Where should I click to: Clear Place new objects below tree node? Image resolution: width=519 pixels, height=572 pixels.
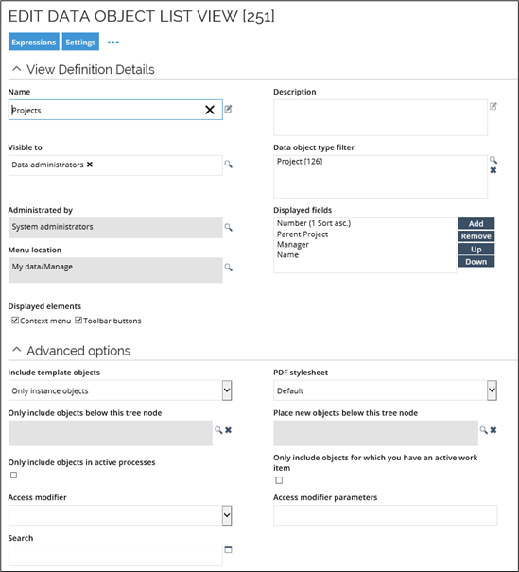(493, 430)
